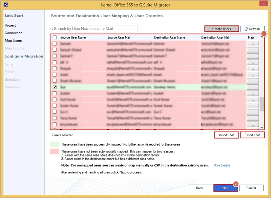Screen dimensions: 271x198
Task: Open the More Details link
Action: (222, 165)
